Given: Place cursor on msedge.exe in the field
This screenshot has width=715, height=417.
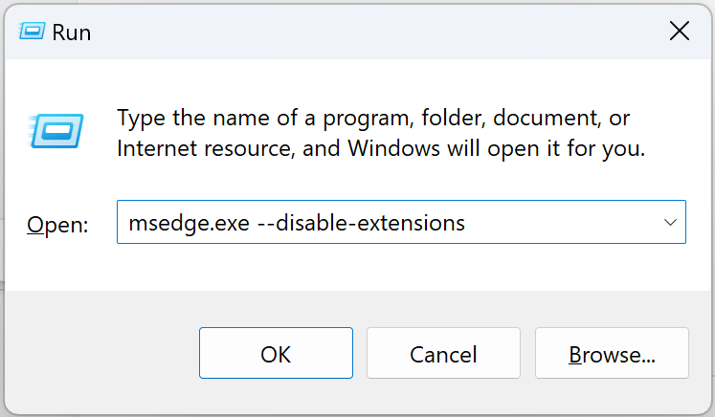Looking at the screenshot, I should tap(190, 223).
